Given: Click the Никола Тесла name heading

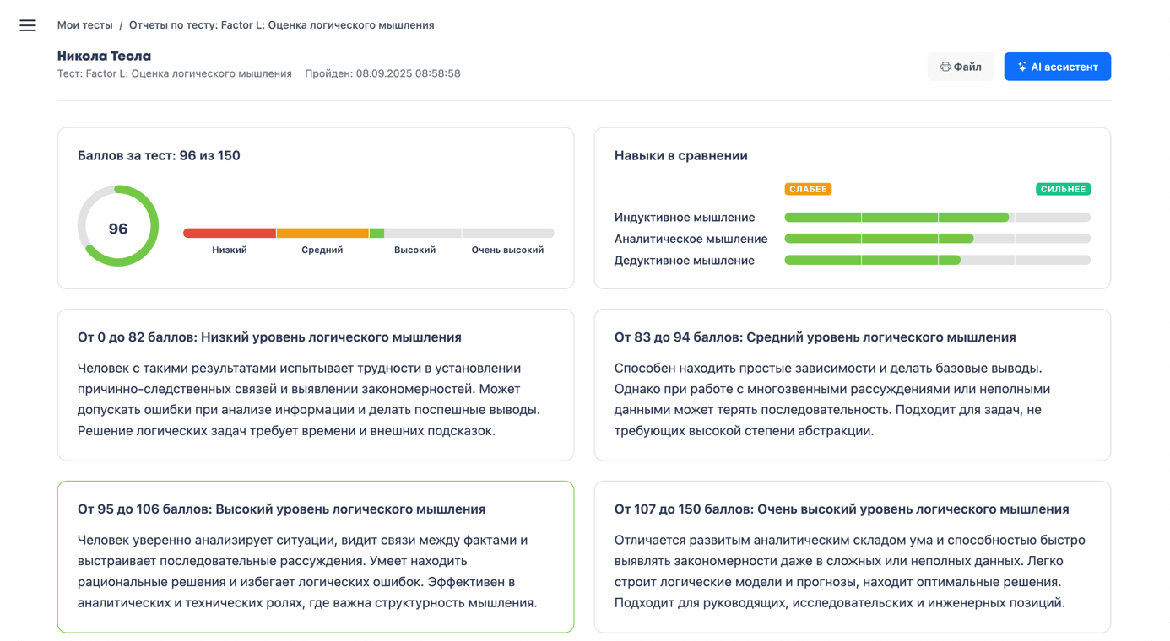Looking at the screenshot, I should [x=104, y=56].
